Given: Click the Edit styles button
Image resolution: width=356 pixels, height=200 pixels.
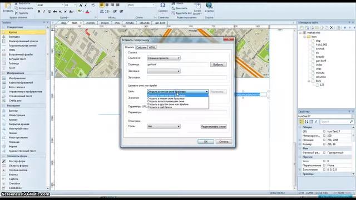Looking at the screenshot, I should [214, 127].
